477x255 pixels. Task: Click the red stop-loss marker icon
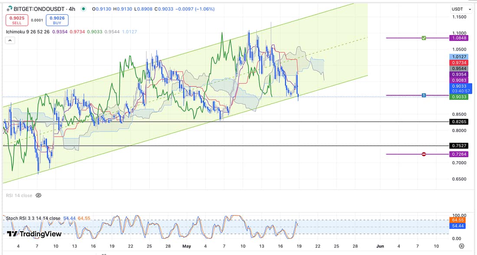coord(424,154)
